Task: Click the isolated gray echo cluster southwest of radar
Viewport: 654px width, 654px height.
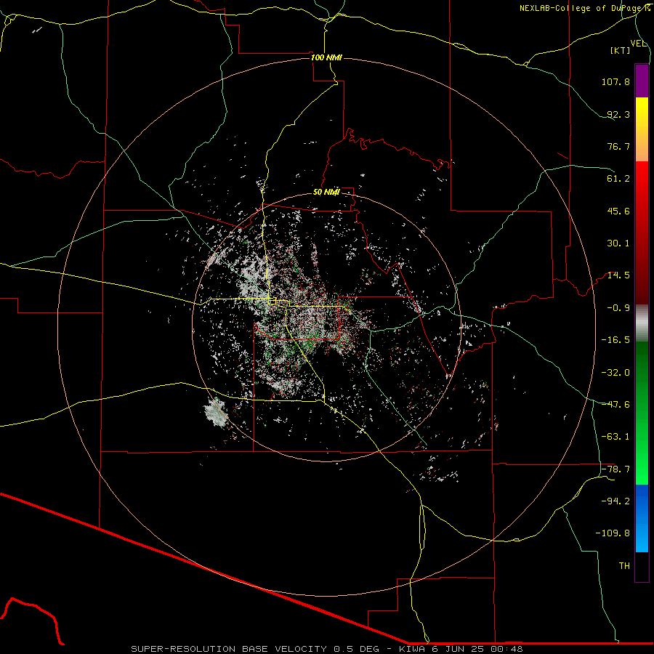Action: [x=216, y=412]
